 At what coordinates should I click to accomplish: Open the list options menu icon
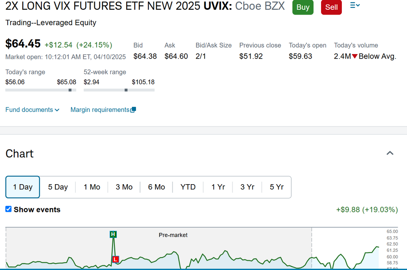pyautogui.click(x=354, y=5)
